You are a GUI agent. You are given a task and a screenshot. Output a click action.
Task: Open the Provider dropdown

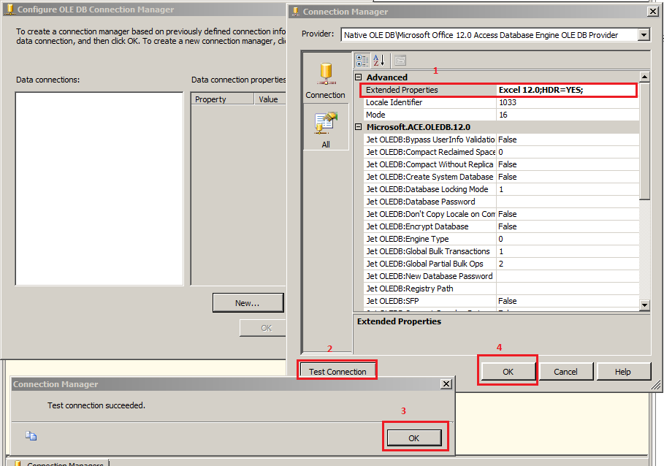[643, 34]
